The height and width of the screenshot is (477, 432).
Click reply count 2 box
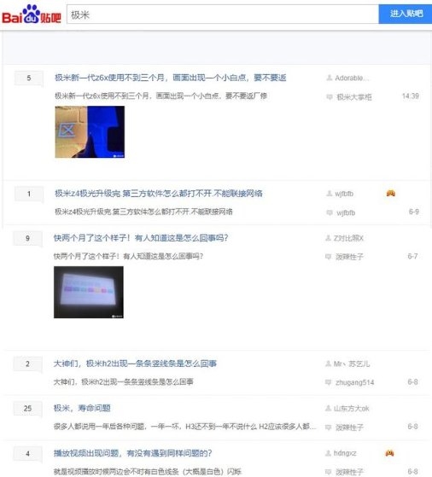[27, 364]
